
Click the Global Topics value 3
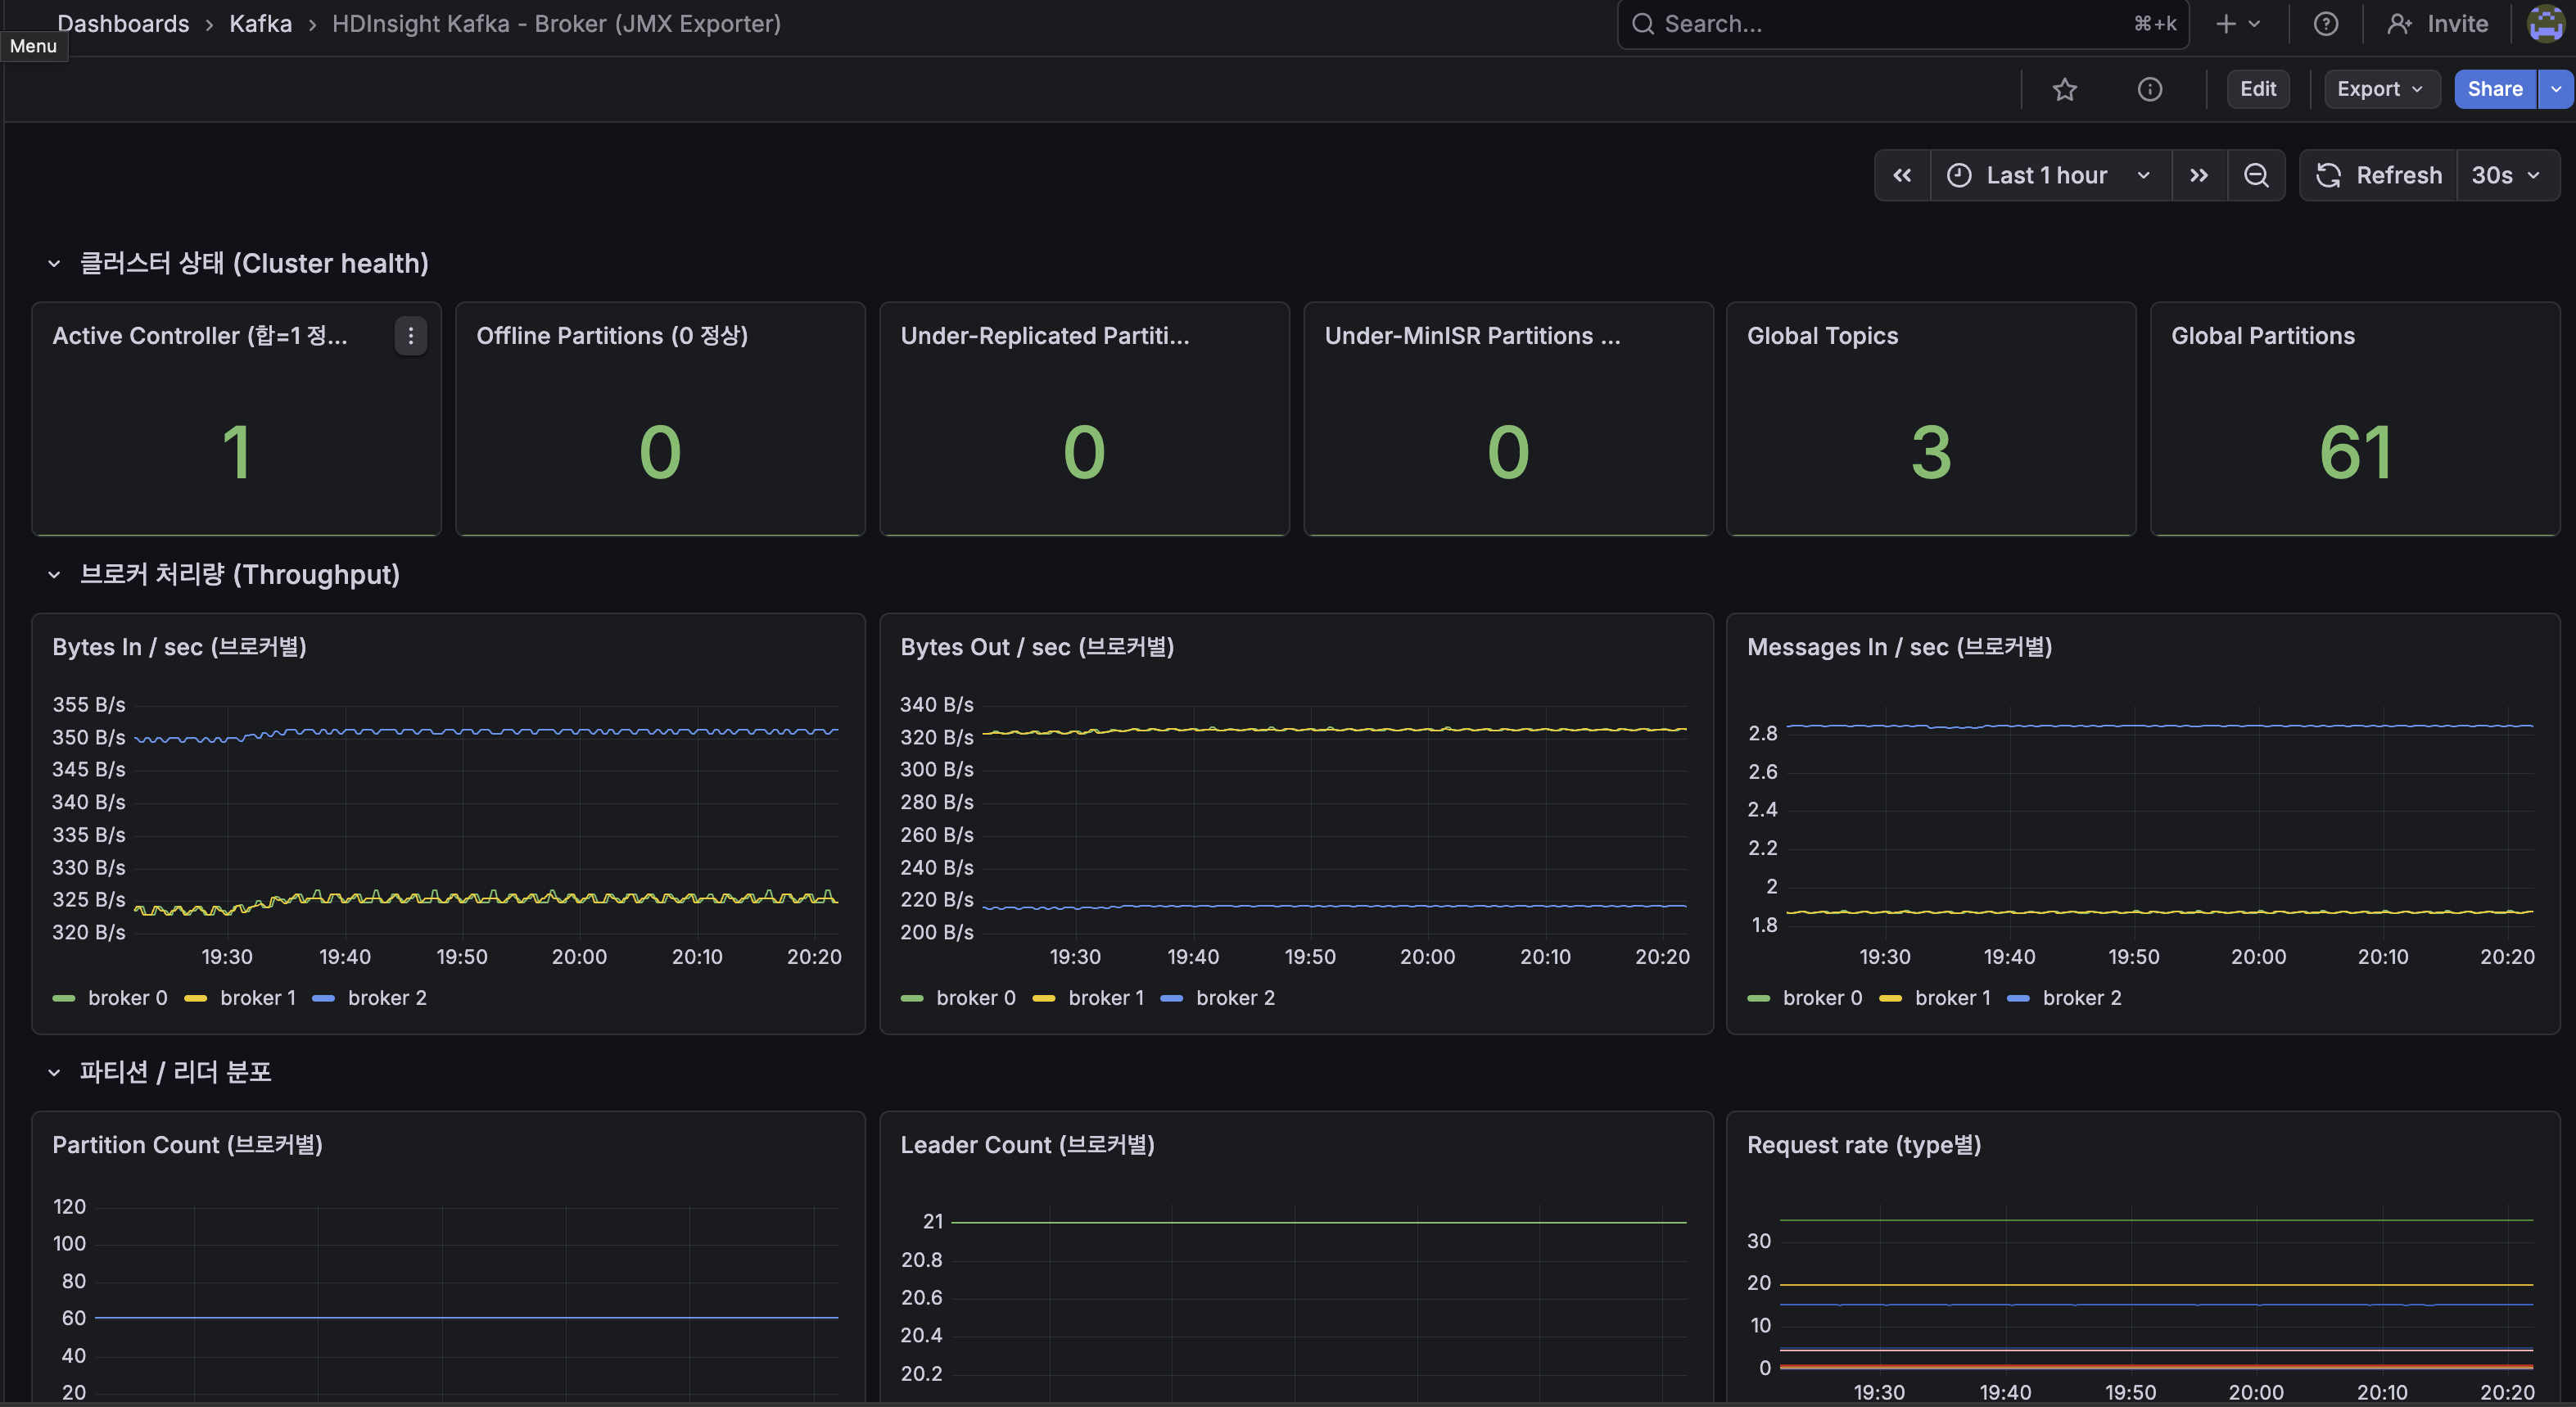click(x=1931, y=453)
